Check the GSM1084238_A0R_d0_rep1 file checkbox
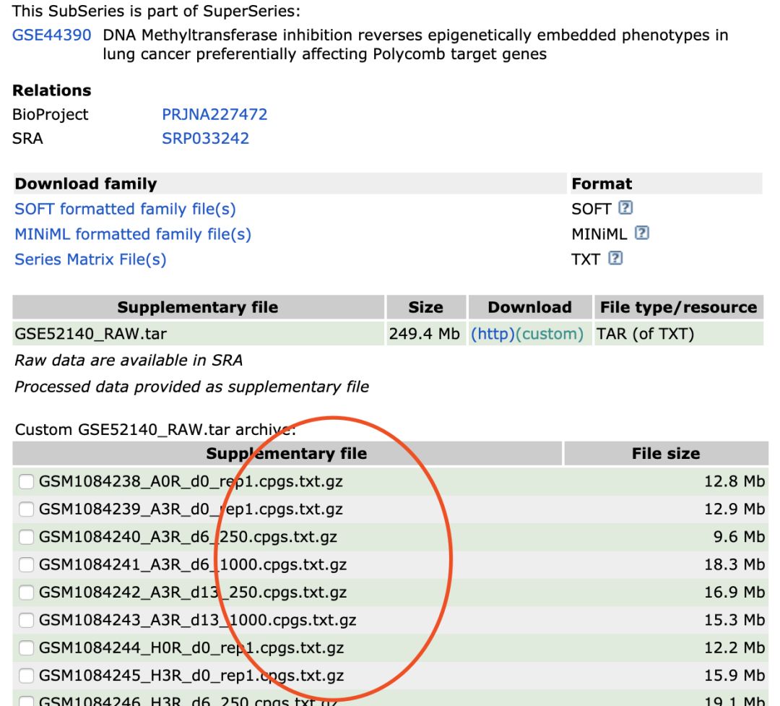 (x=27, y=481)
